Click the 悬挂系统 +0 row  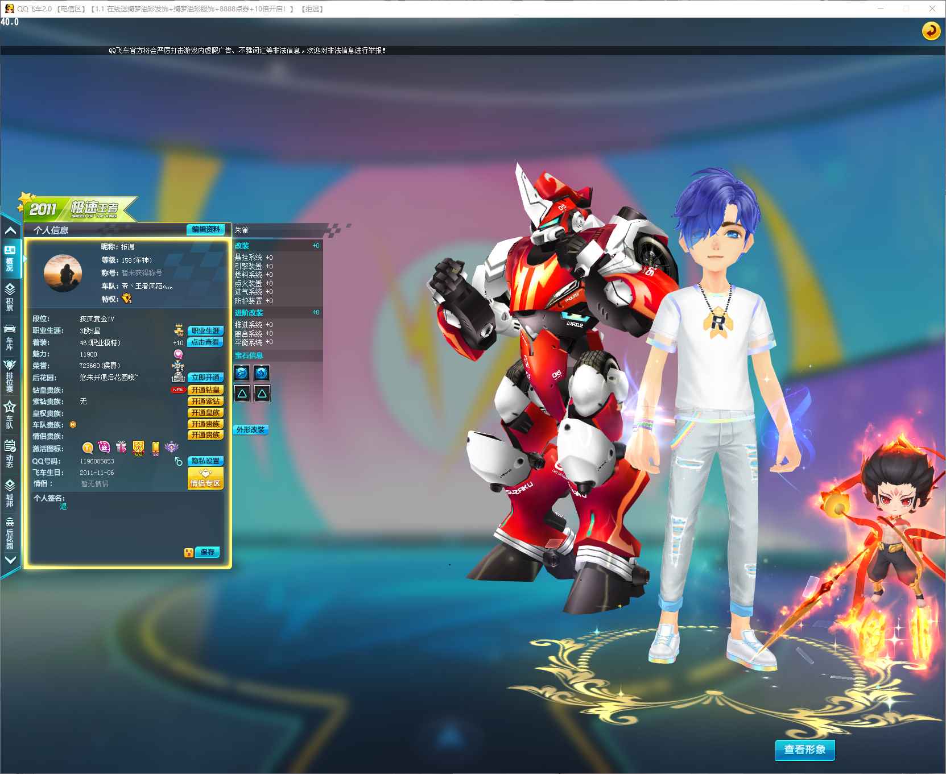coord(254,258)
